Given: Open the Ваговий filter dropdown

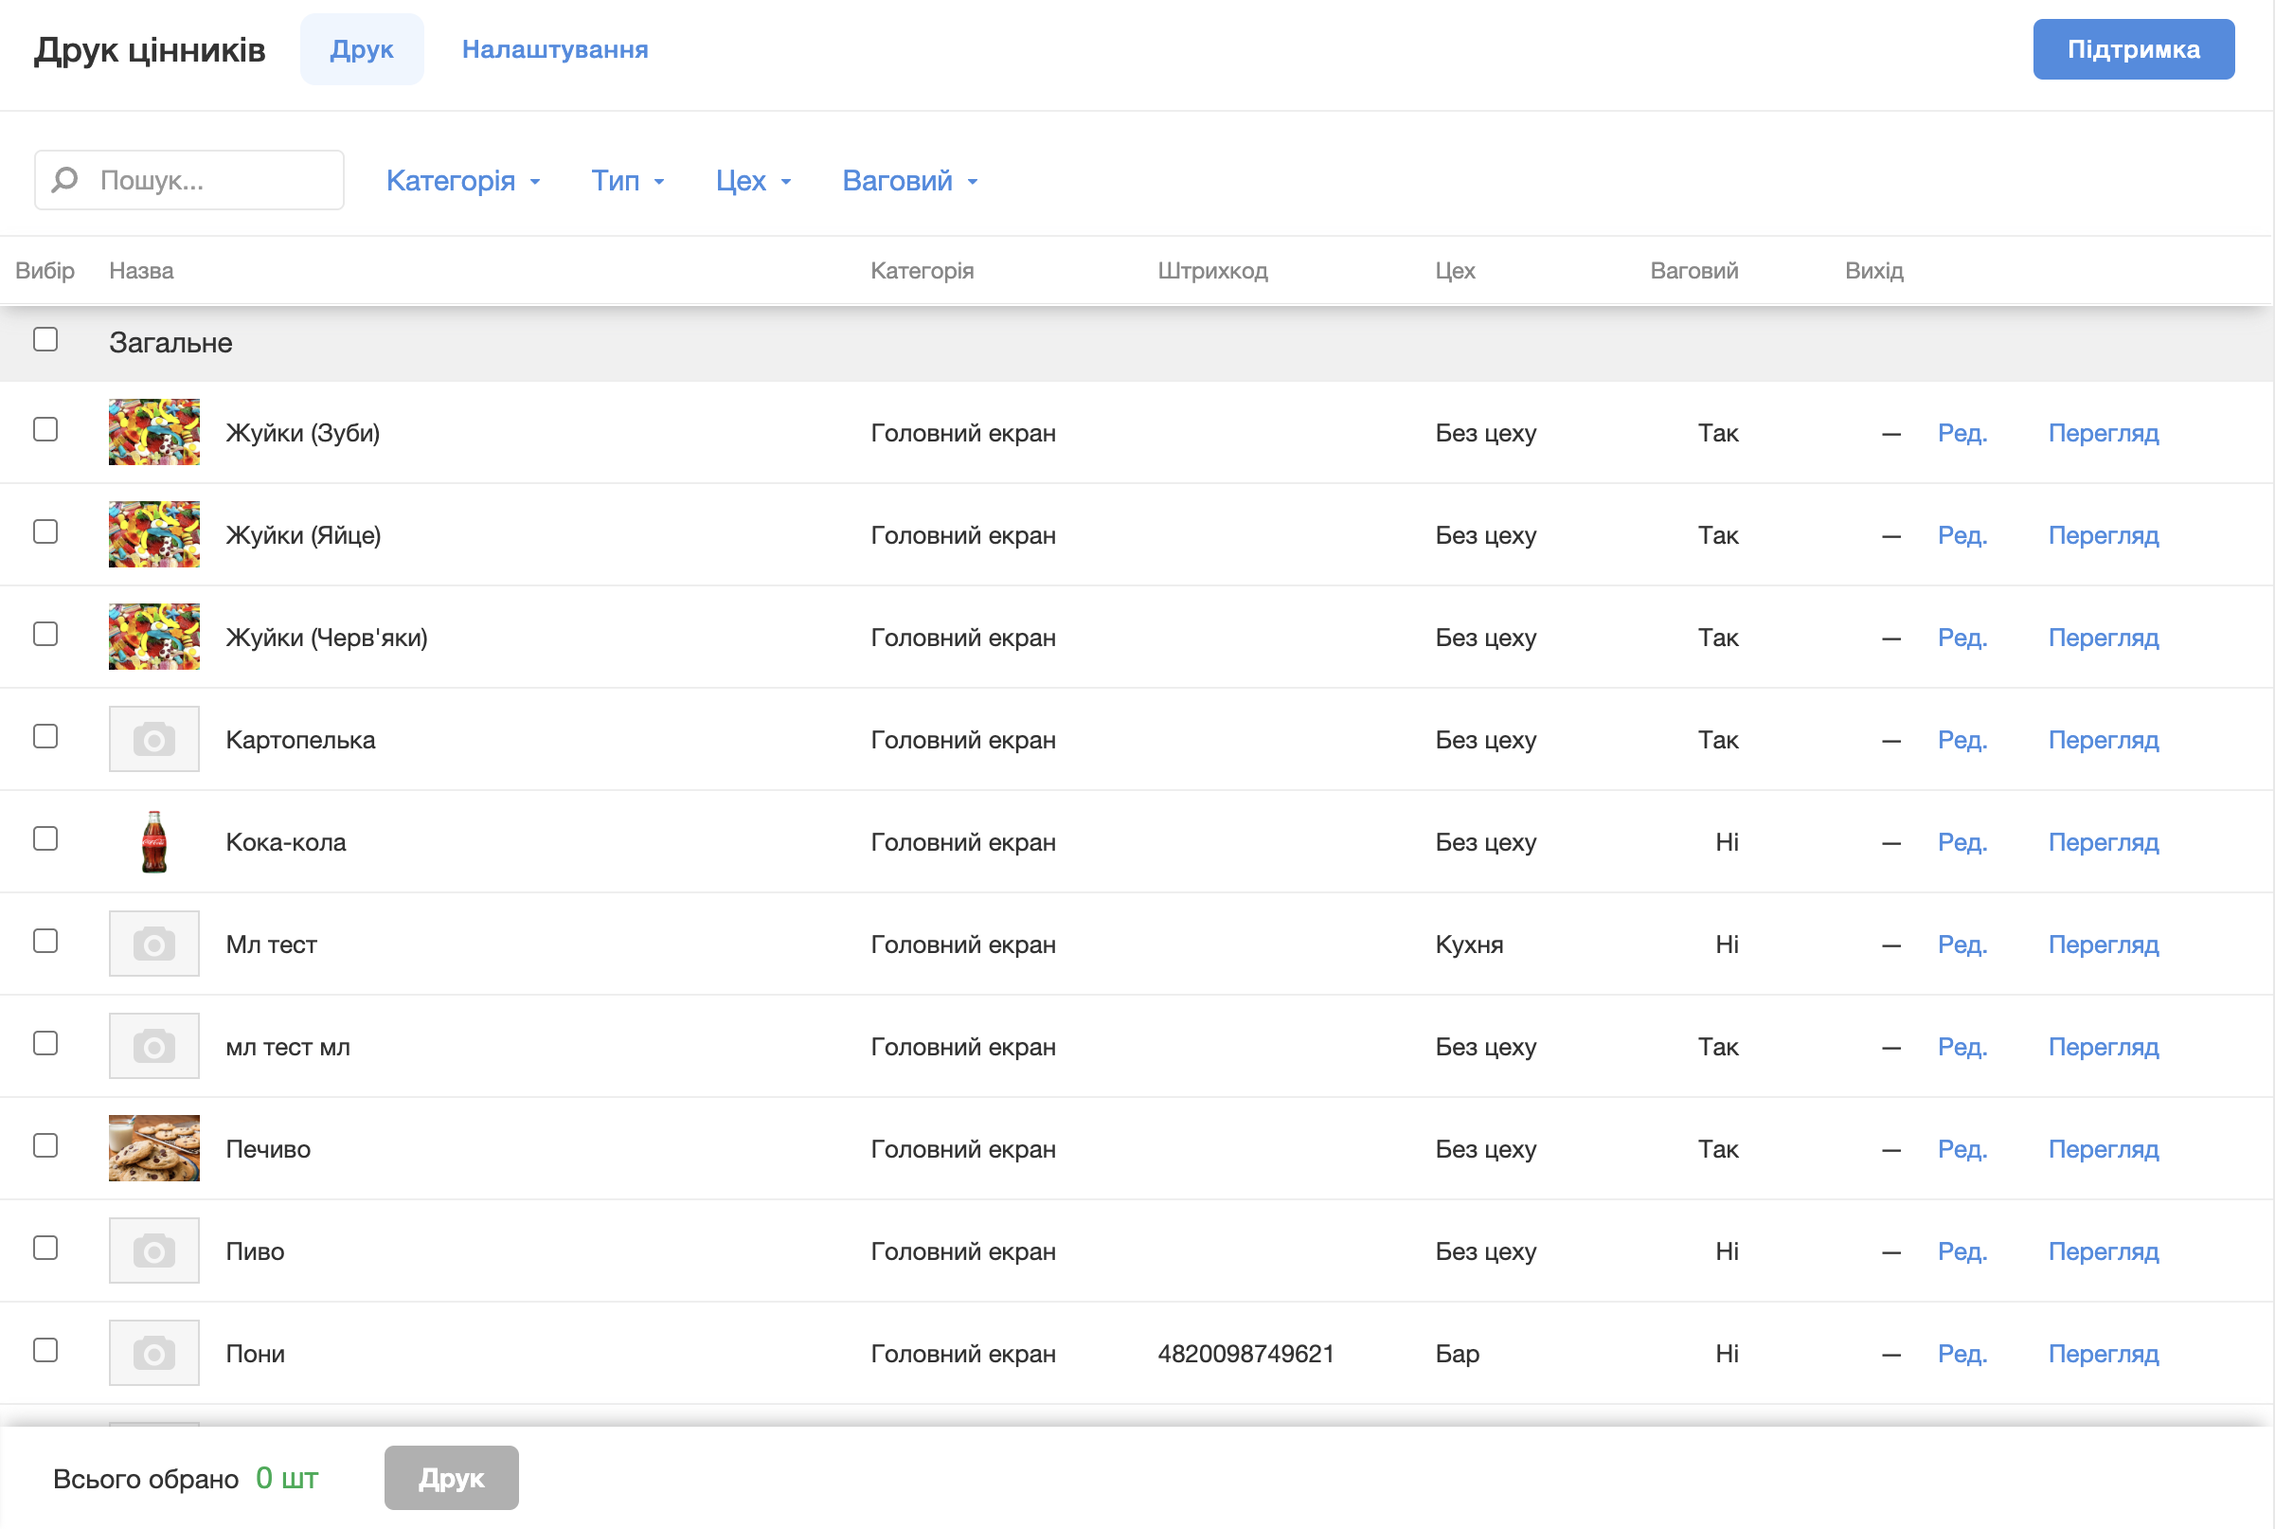Looking at the screenshot, I should pos(909,180).
